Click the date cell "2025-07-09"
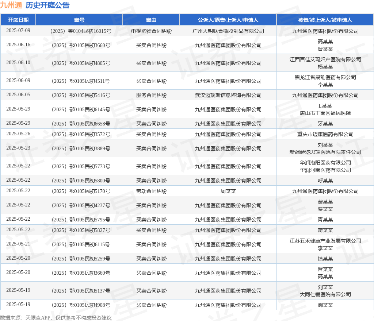 [x=18, y=31]
